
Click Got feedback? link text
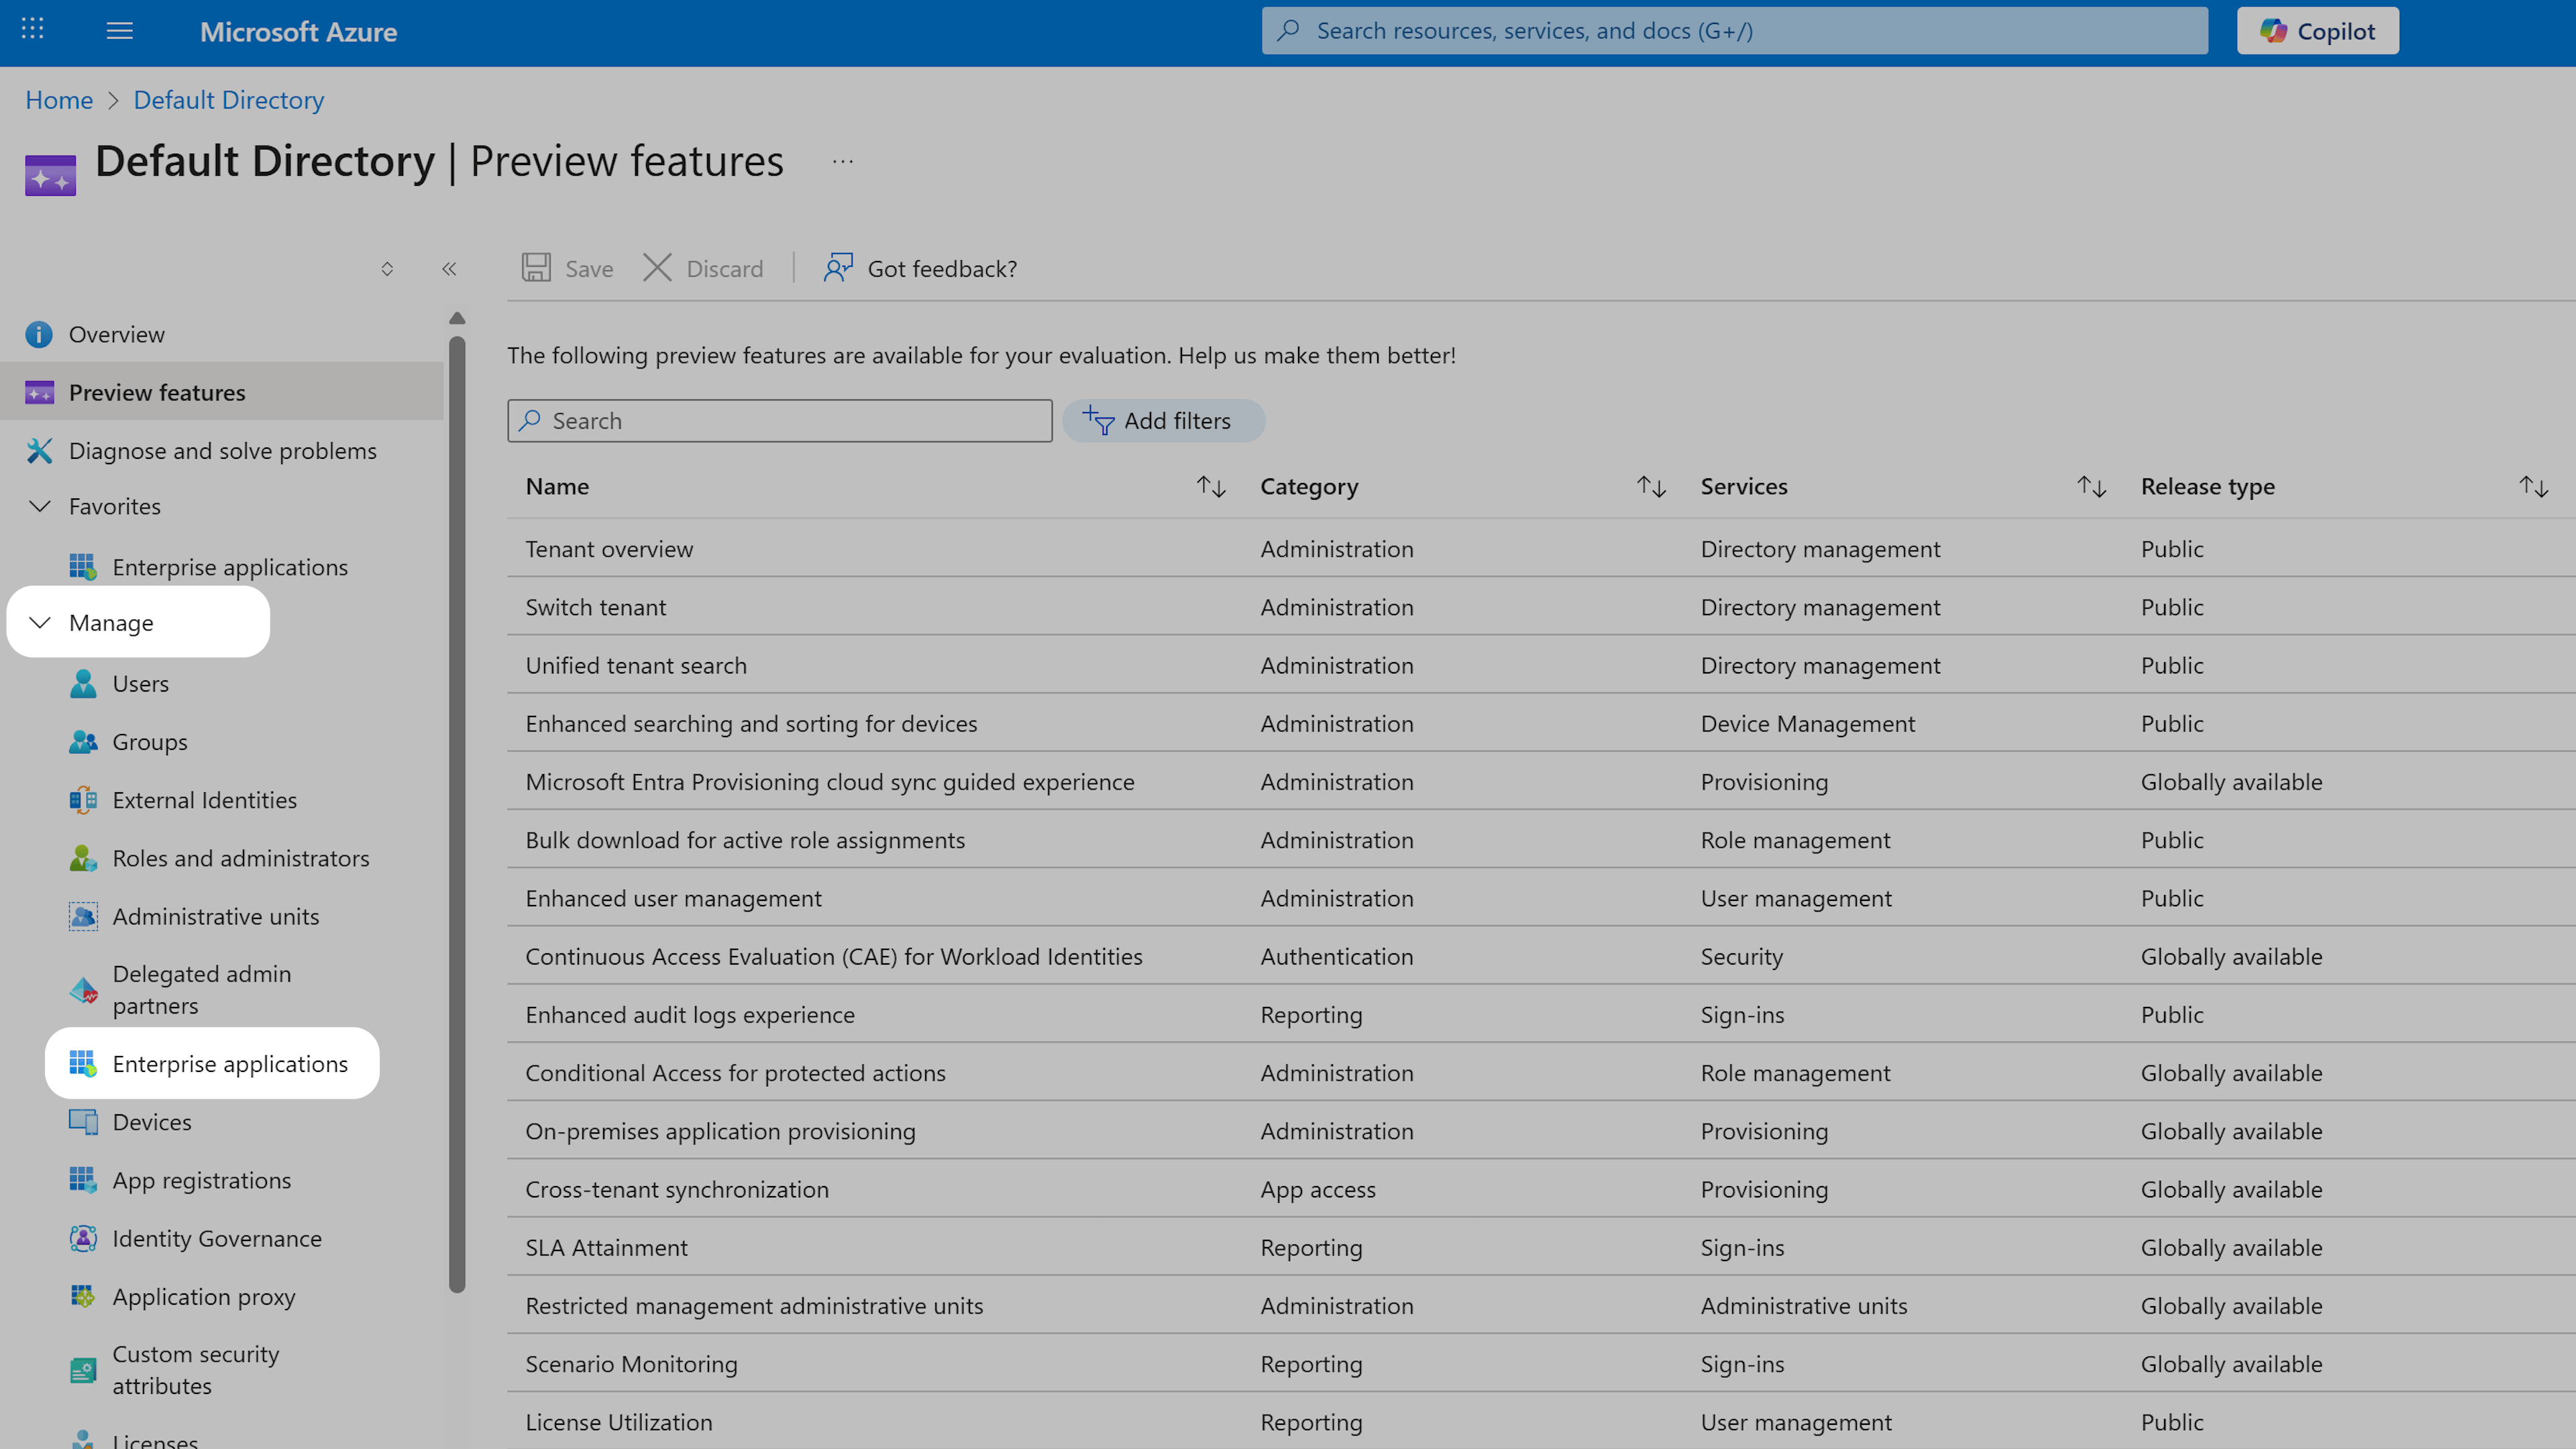942,269
